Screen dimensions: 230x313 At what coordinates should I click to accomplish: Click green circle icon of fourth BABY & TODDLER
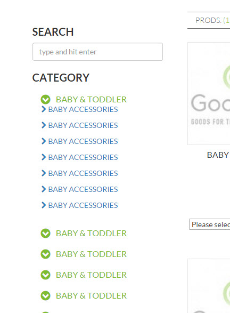click(45, 275)
